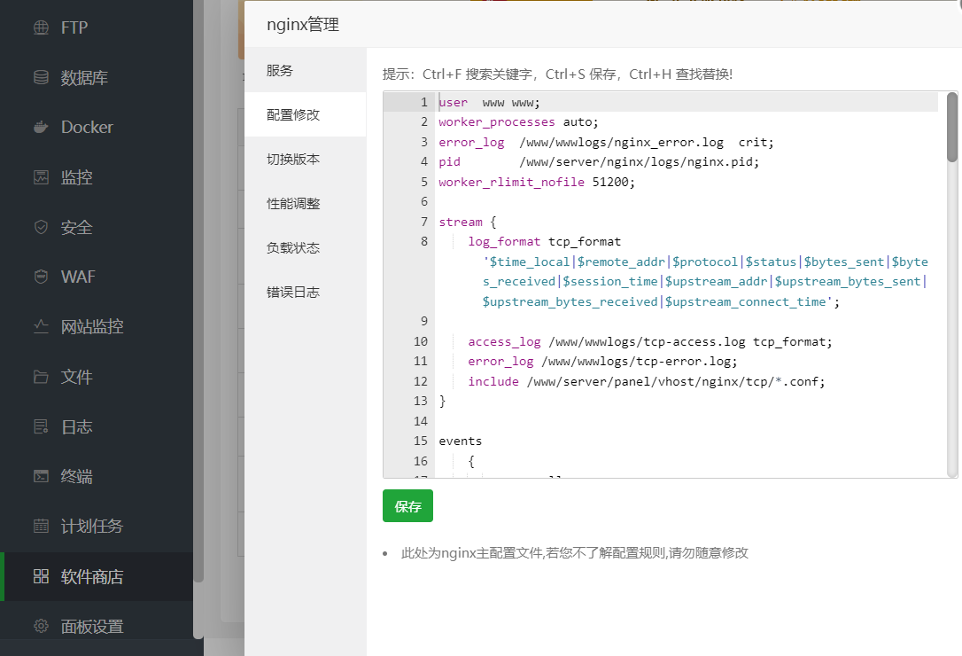Image resolution: width=962 pixels, height=656 pixels.
Task: Go to the 性能调整 performance tab
Action: pos(293,203)
